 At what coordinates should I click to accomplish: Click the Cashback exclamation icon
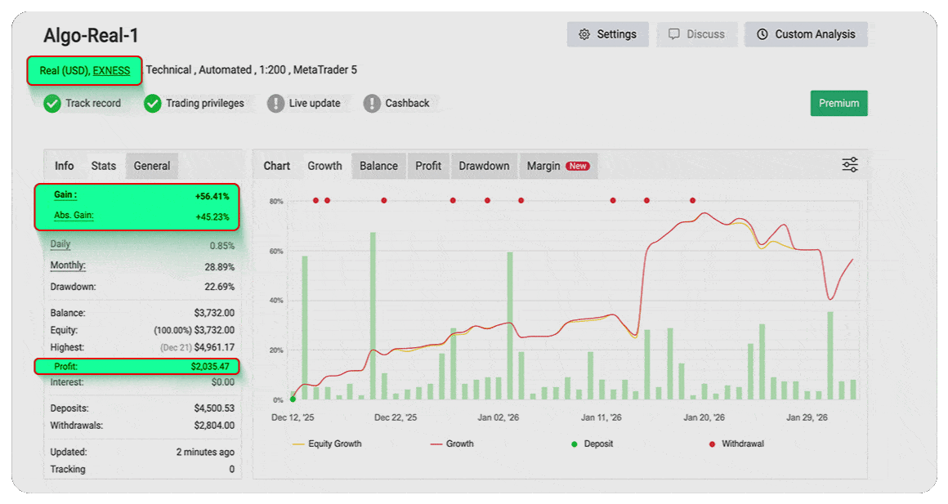pyautogui.click(x=372, y=104)
